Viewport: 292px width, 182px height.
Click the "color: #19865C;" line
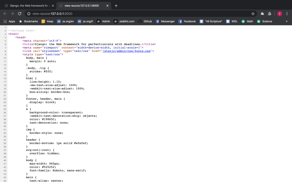(x=43, y=119)
